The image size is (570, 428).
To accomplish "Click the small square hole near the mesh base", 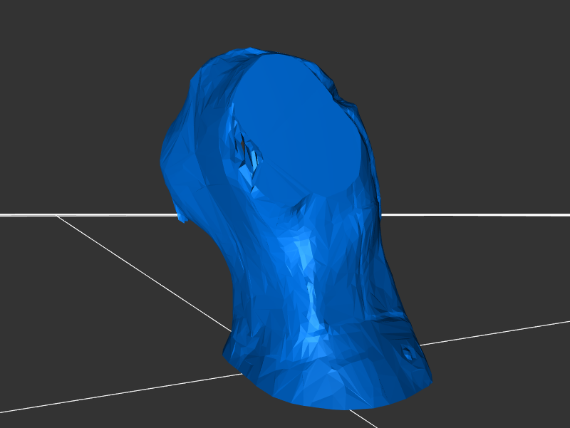I will [x=407, y=352].
